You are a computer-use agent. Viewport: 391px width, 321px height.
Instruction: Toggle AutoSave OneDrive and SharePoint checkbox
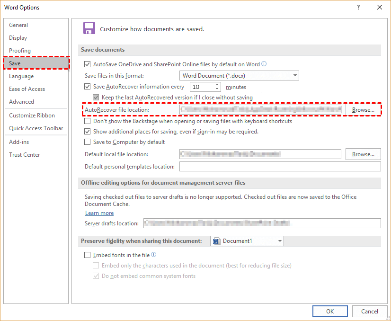point(87,64)
